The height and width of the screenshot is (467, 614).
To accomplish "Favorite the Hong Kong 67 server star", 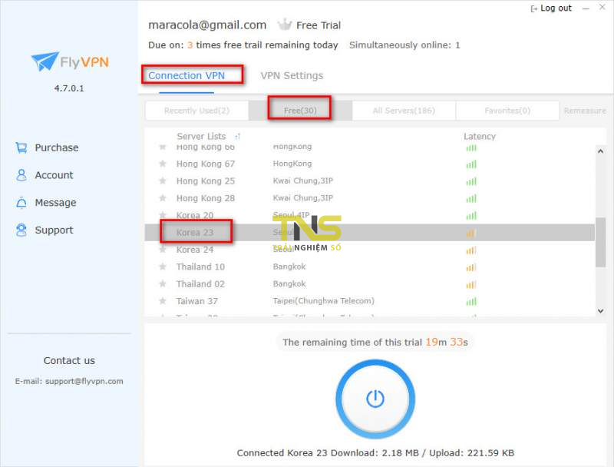I will coord(163,164).
